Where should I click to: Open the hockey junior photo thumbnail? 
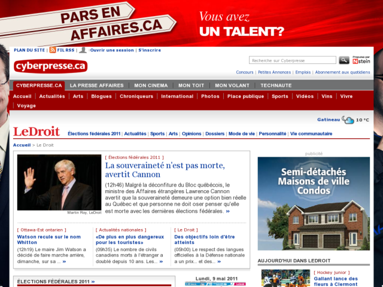(x=285, y=278)
